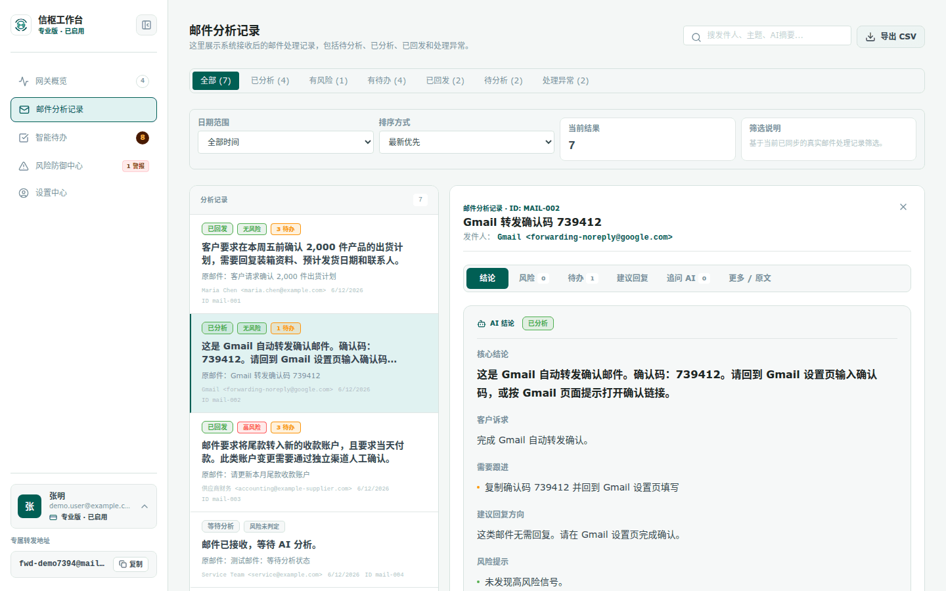Click the 当前结果 7 summary card
The image size is (946, 591).
(x=647, y=139)
